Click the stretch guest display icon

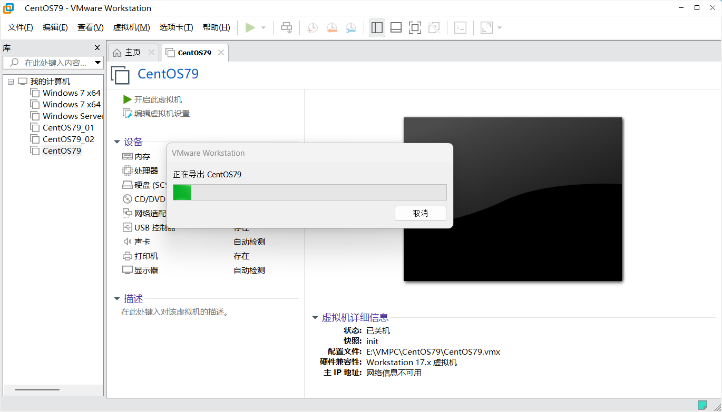point(486,27)
